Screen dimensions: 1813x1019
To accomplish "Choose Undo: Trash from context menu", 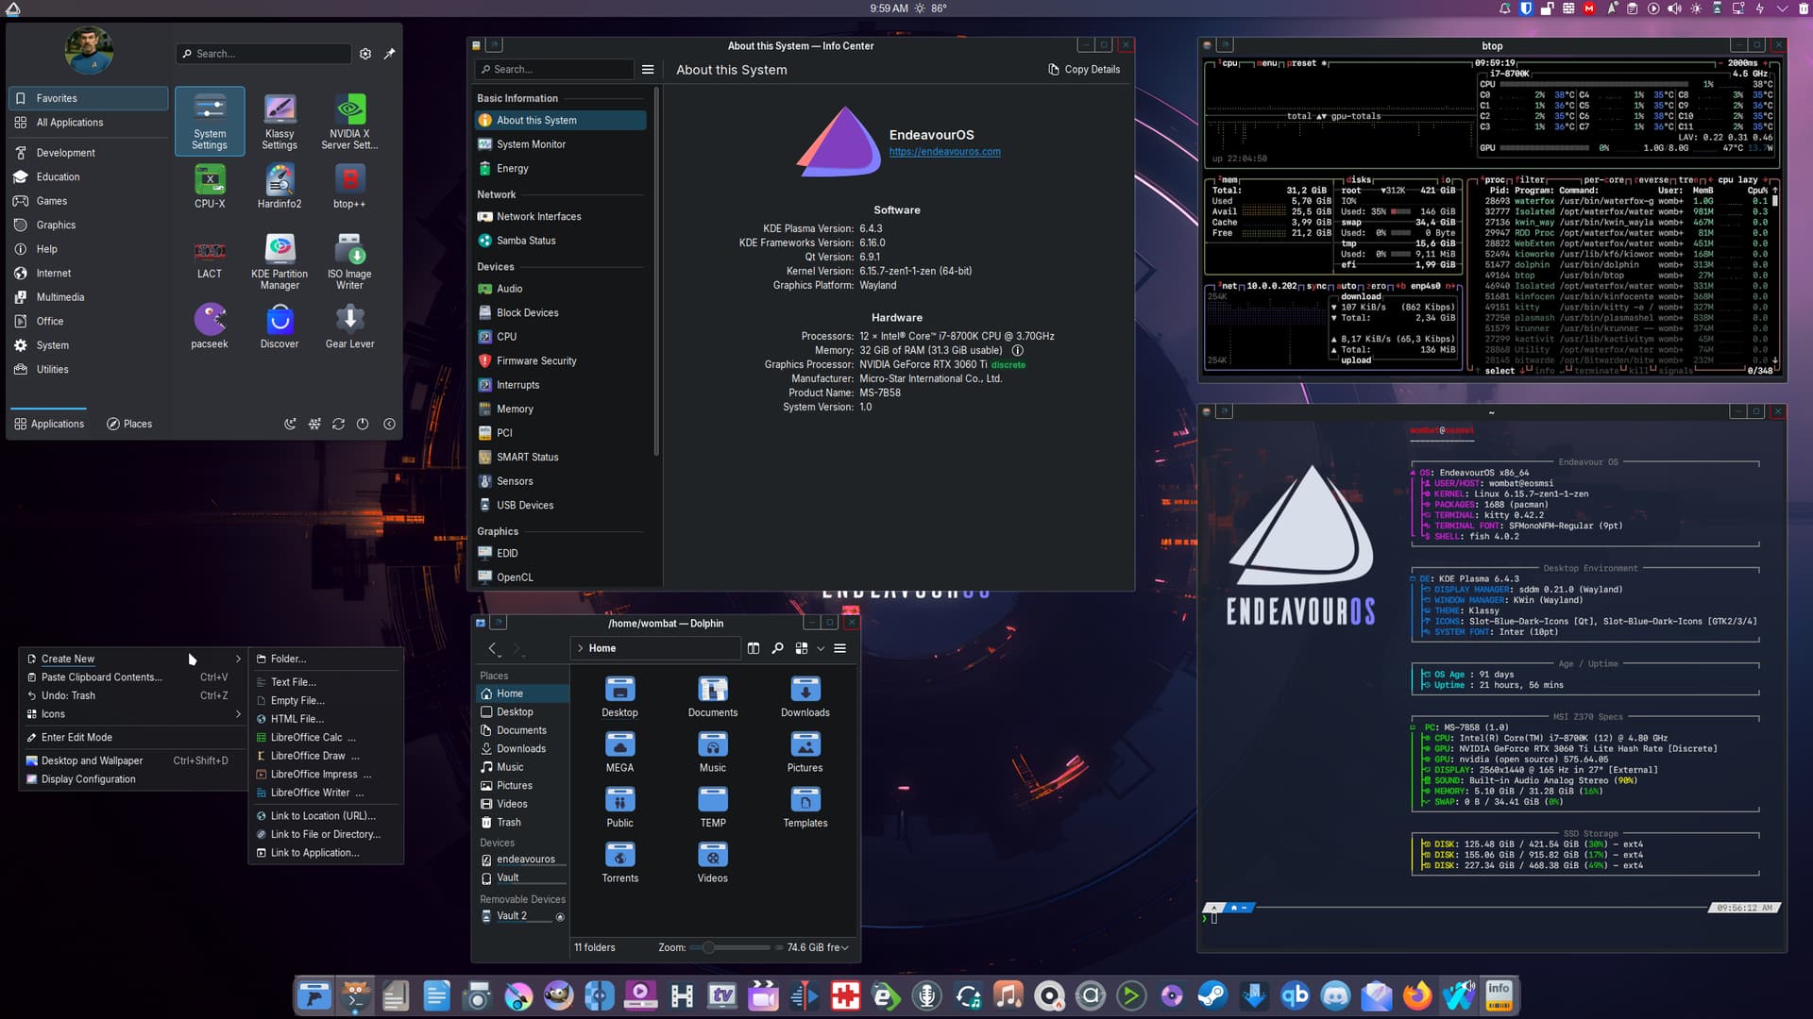I will (x=133, y=695).
